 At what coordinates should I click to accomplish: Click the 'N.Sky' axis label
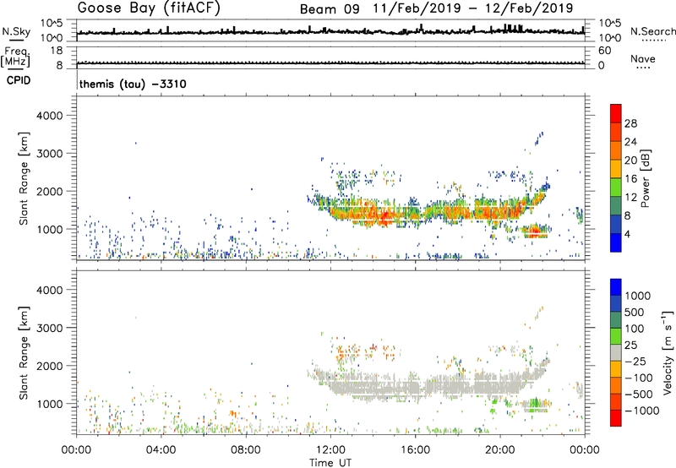16,31
